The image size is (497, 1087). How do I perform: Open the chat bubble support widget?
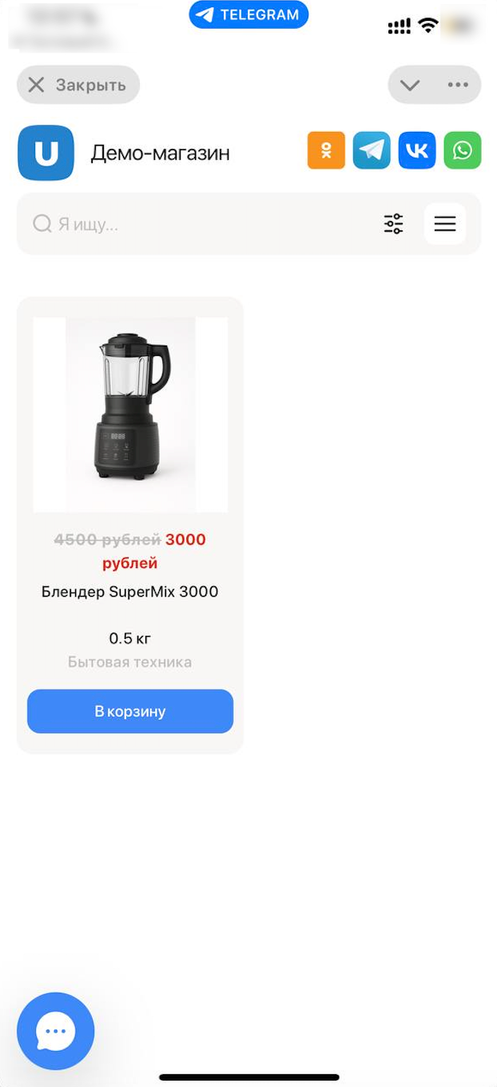56,1031
